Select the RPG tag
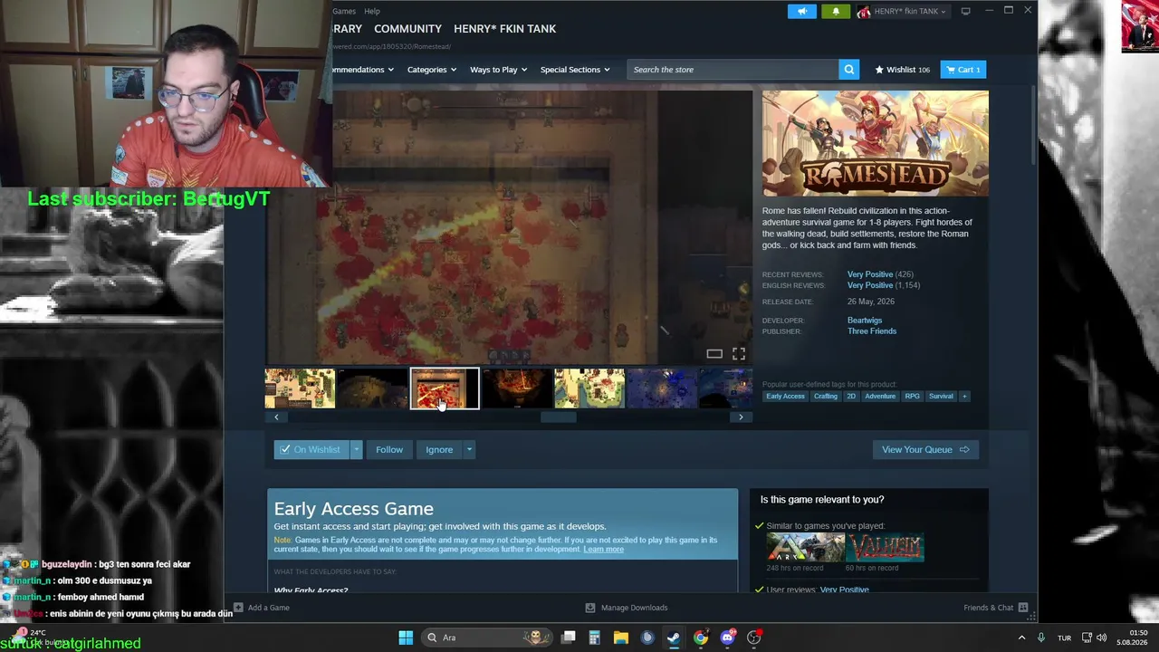Image resolution: width=1159 pixels, height=652 pixels. (x=912, y=396)
